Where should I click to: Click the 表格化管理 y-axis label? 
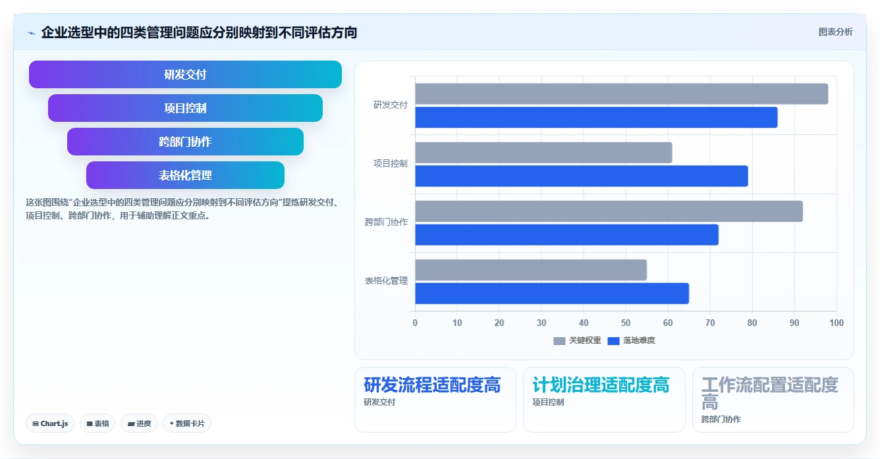click(x=387, y=281)
